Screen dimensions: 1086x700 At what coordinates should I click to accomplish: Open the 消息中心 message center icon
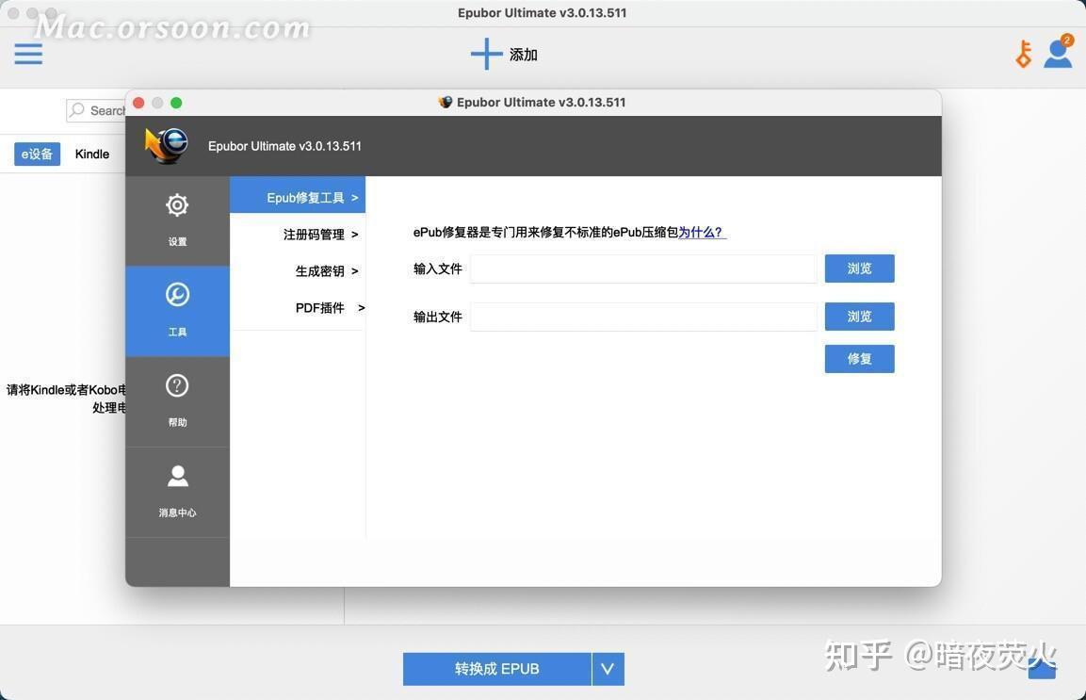point(177,477)
